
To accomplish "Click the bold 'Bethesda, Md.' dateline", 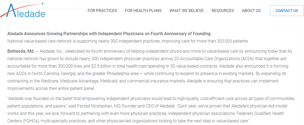I will tap(21, 51).
